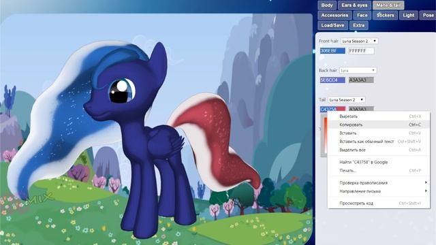Choose Вырезать (Cut) in context menu

[x=379, y=116]
